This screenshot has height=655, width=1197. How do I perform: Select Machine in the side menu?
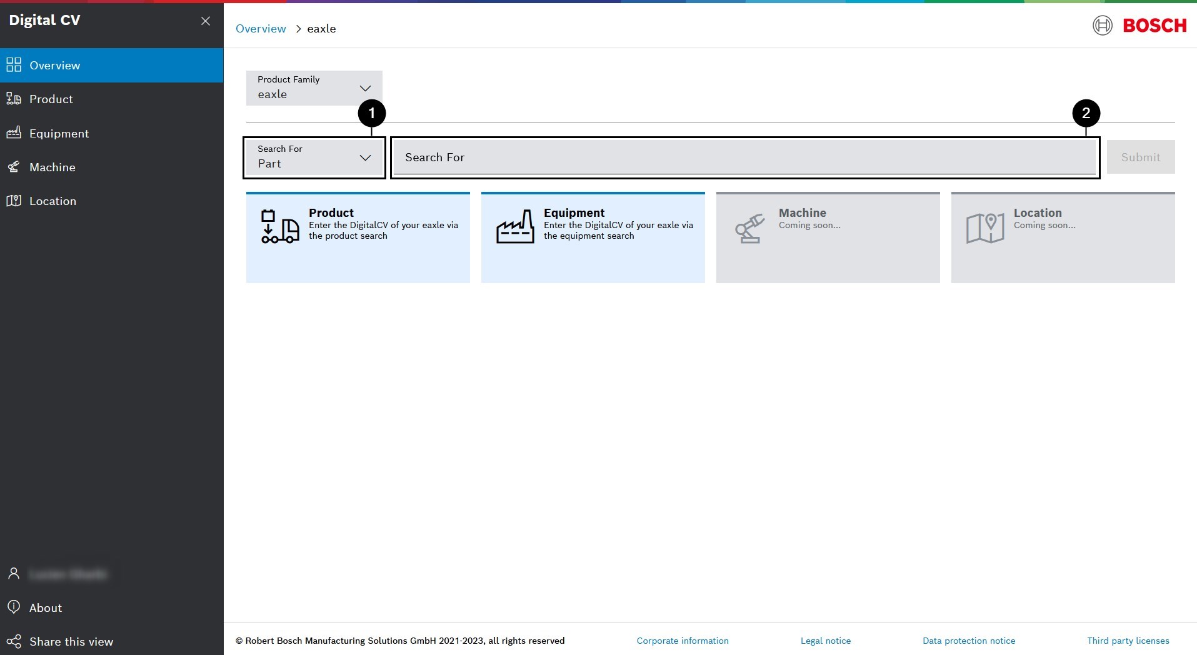111,167
